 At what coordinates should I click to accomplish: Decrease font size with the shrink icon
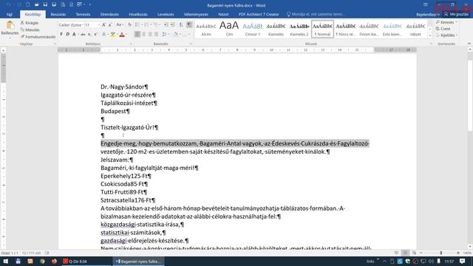click(x=110, y=24)
